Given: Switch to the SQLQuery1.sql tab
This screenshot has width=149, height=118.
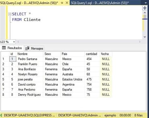Looking at the screenshot, I should click(x=100, y=3).
